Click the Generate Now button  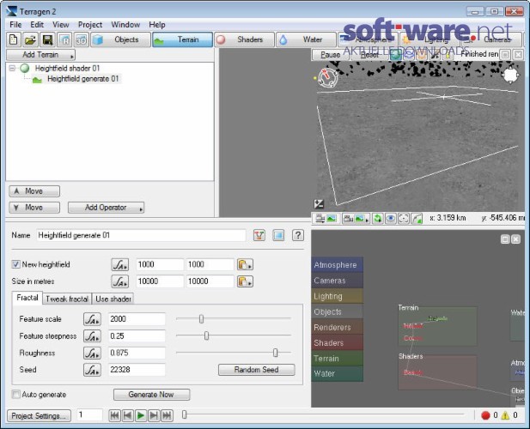[x=151, y=395]
